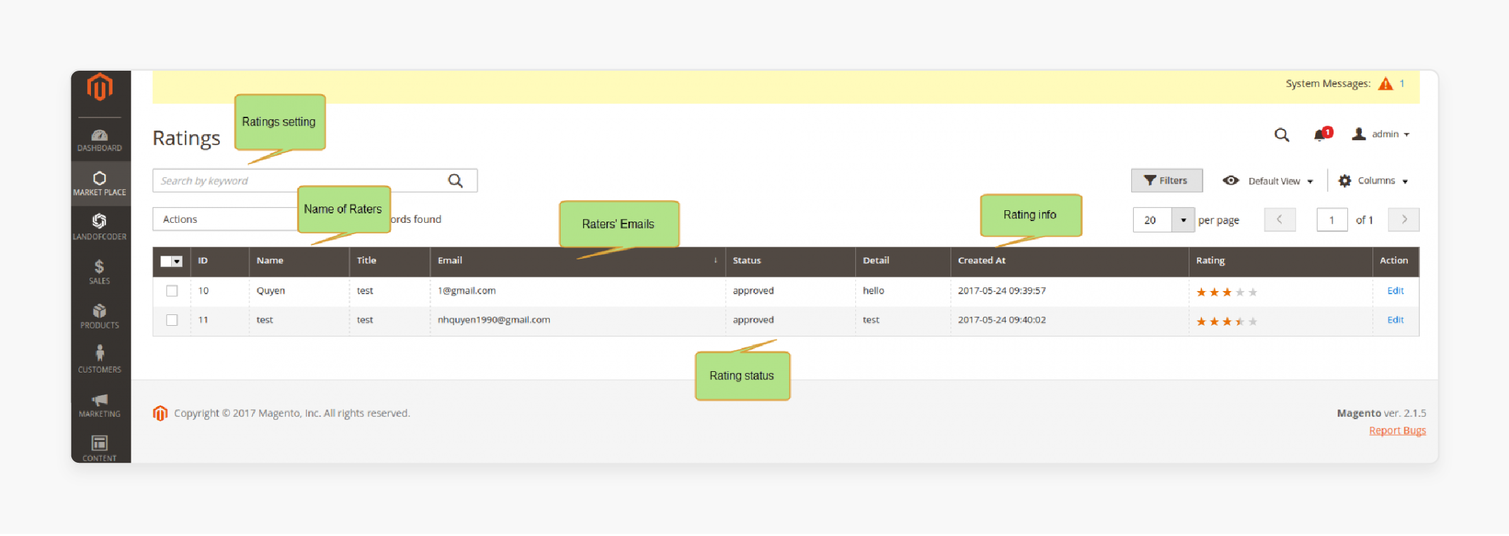Open the Default View dropdown
Screen dimensions: 1509x536
tap(1268, 181)
